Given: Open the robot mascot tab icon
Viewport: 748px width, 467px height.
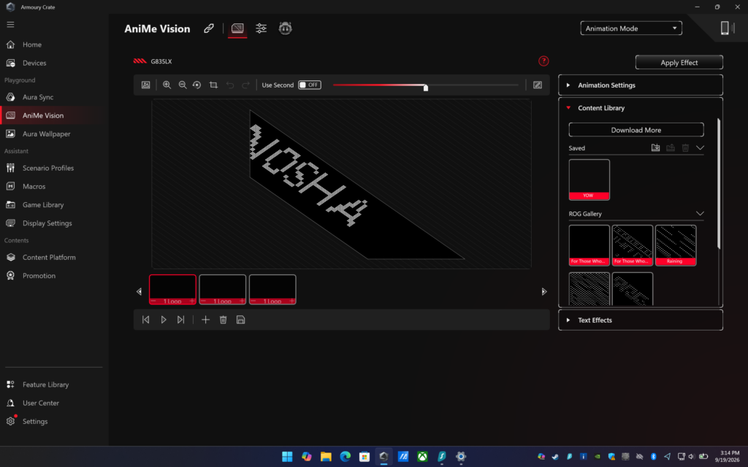Looking at the screenshot, I should tap(286, 28).
